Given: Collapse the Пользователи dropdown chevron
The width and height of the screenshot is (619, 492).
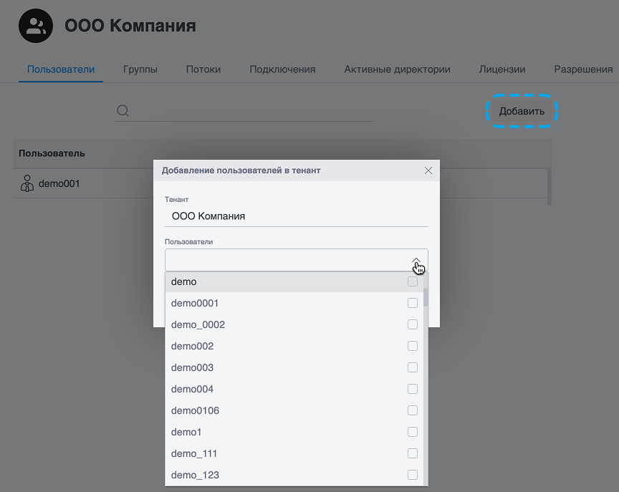Looking at the screenshot, I should pos(416,261).
